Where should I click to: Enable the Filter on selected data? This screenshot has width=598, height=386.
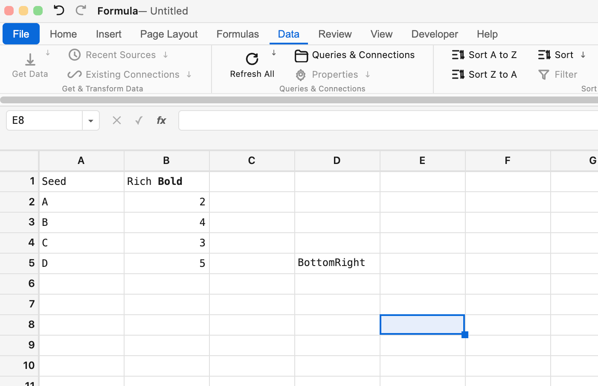(x=558, y=74)
